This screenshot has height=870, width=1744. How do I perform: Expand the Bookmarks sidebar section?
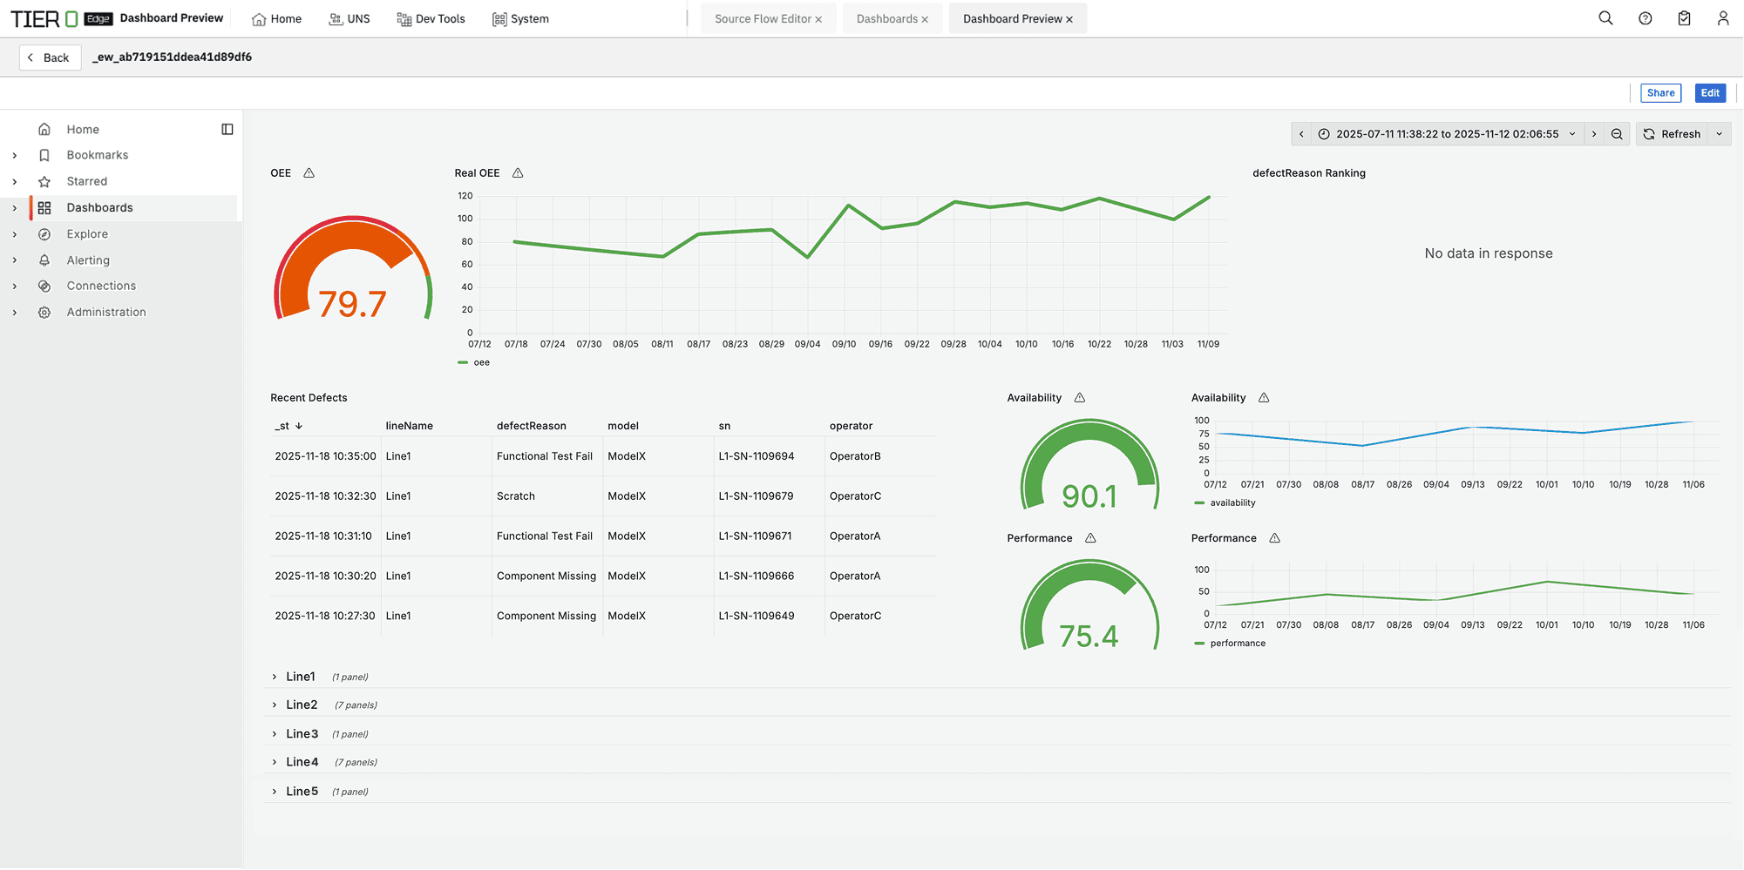[15, 156]
